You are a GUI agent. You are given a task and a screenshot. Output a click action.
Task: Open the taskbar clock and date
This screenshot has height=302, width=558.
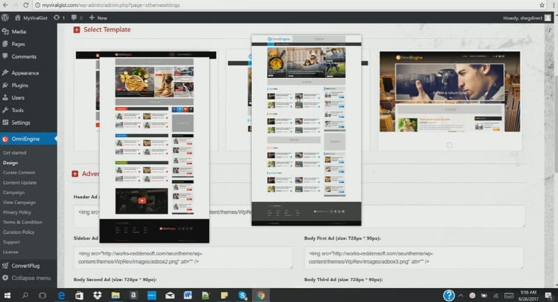tap(529, 295)
